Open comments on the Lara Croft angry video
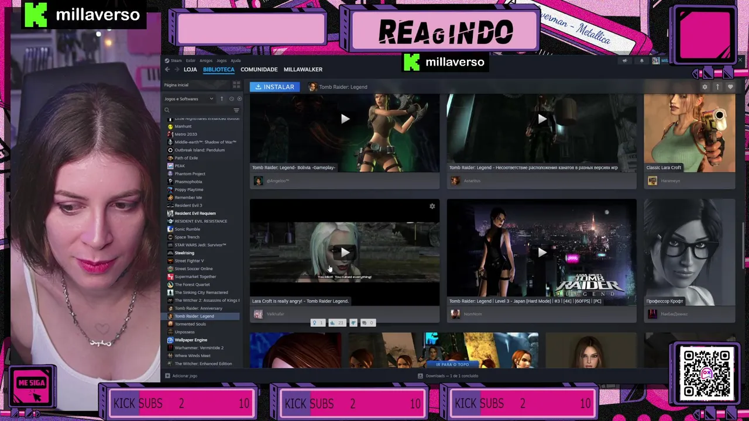Screen dimensions: 749x421 [x=367, y=323]
